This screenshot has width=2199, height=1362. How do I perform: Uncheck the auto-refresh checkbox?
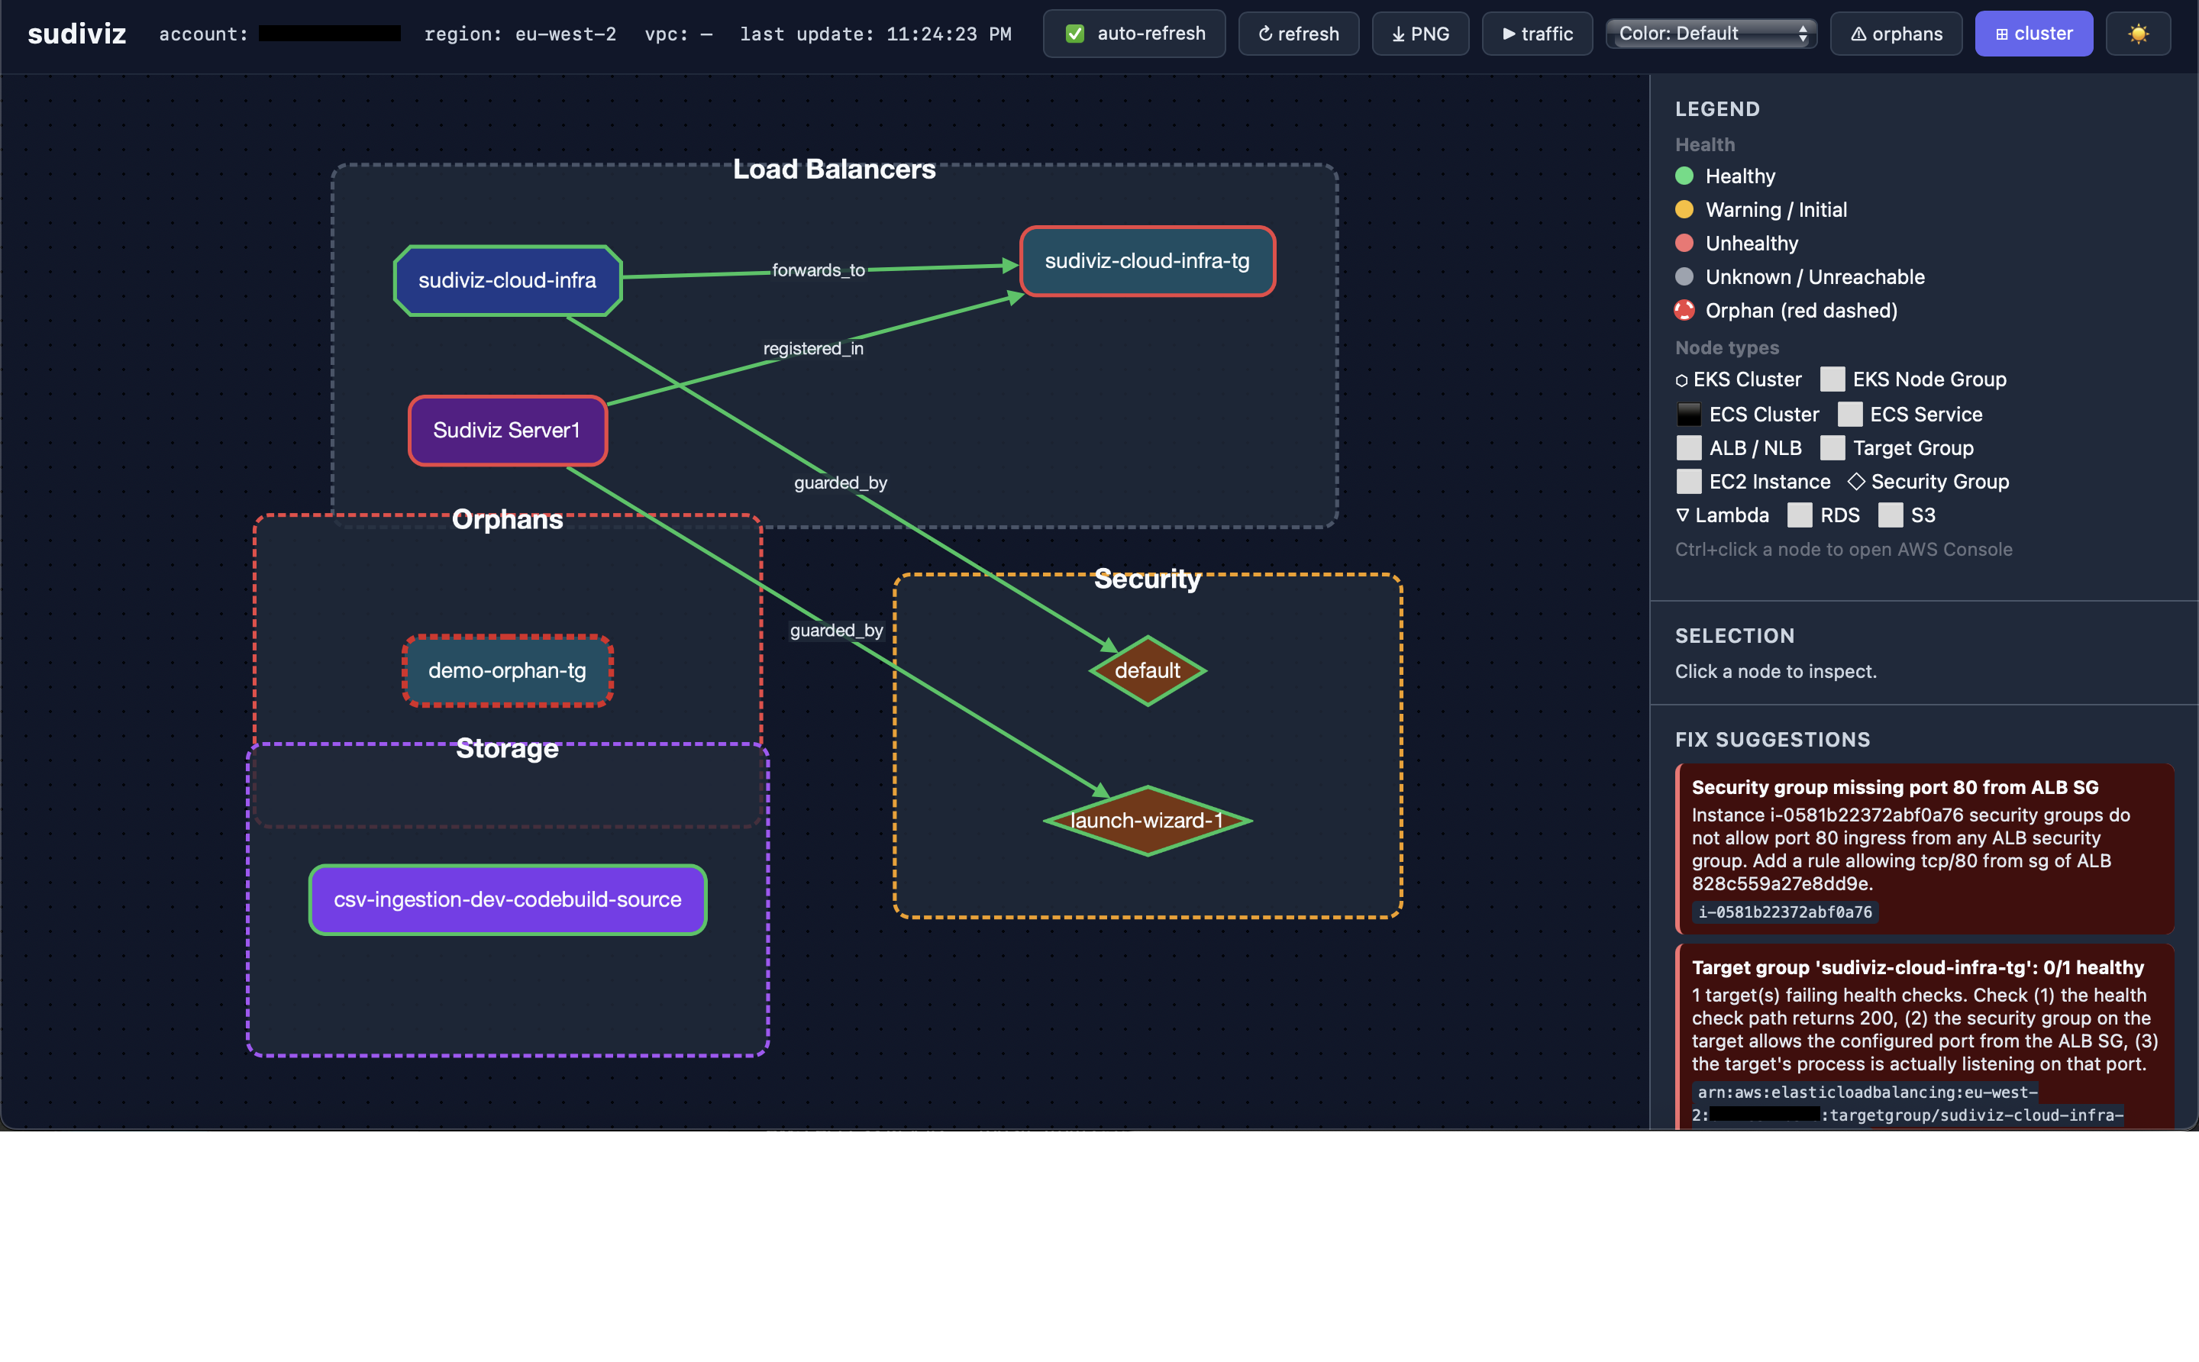(1074, 34)
